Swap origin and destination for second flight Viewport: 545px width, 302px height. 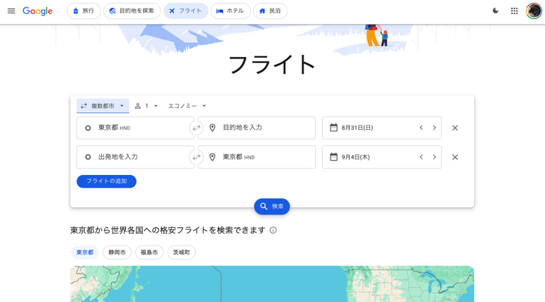(x=196, y=157)
